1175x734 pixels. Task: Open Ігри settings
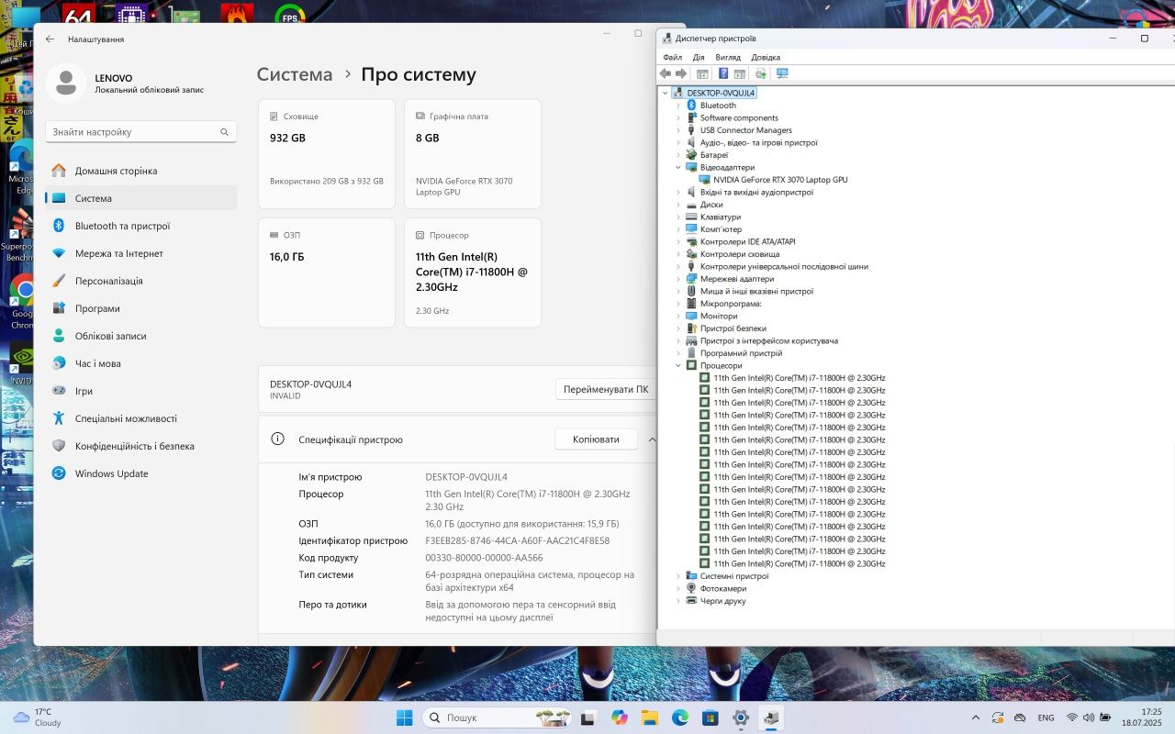pos(141,391)
